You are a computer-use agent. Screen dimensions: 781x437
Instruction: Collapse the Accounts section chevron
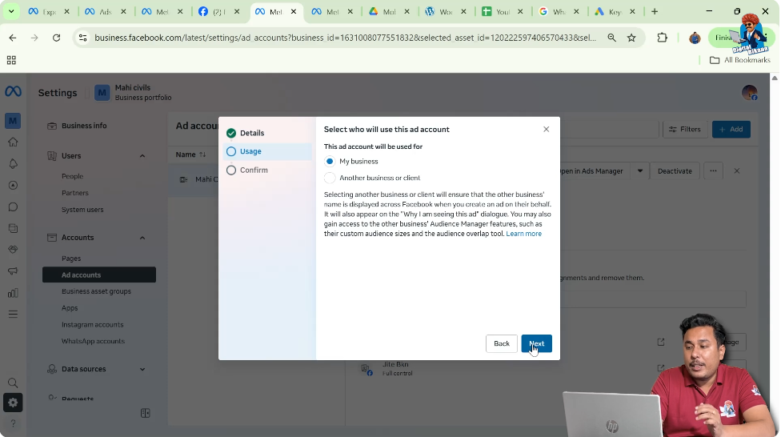click(x=142, y=238)
